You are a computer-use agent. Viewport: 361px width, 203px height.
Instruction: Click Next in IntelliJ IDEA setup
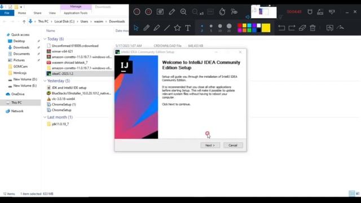point(210,145)
